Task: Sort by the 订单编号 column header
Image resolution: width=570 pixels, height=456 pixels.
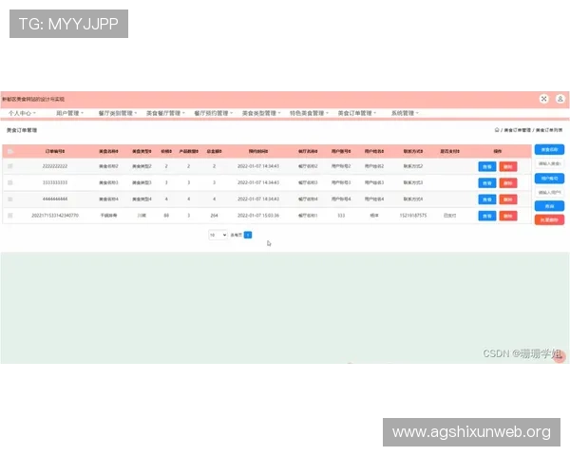Action: coord(55,151)
